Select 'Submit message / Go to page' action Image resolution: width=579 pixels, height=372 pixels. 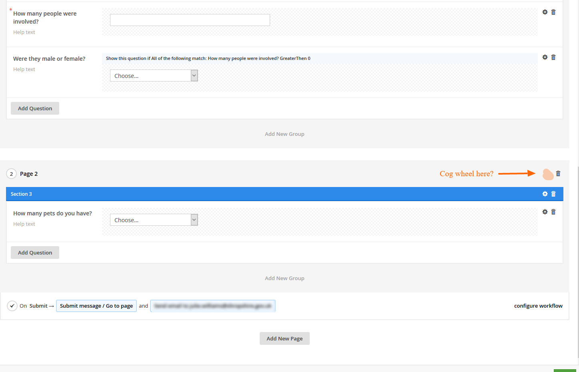click(96, 306)
